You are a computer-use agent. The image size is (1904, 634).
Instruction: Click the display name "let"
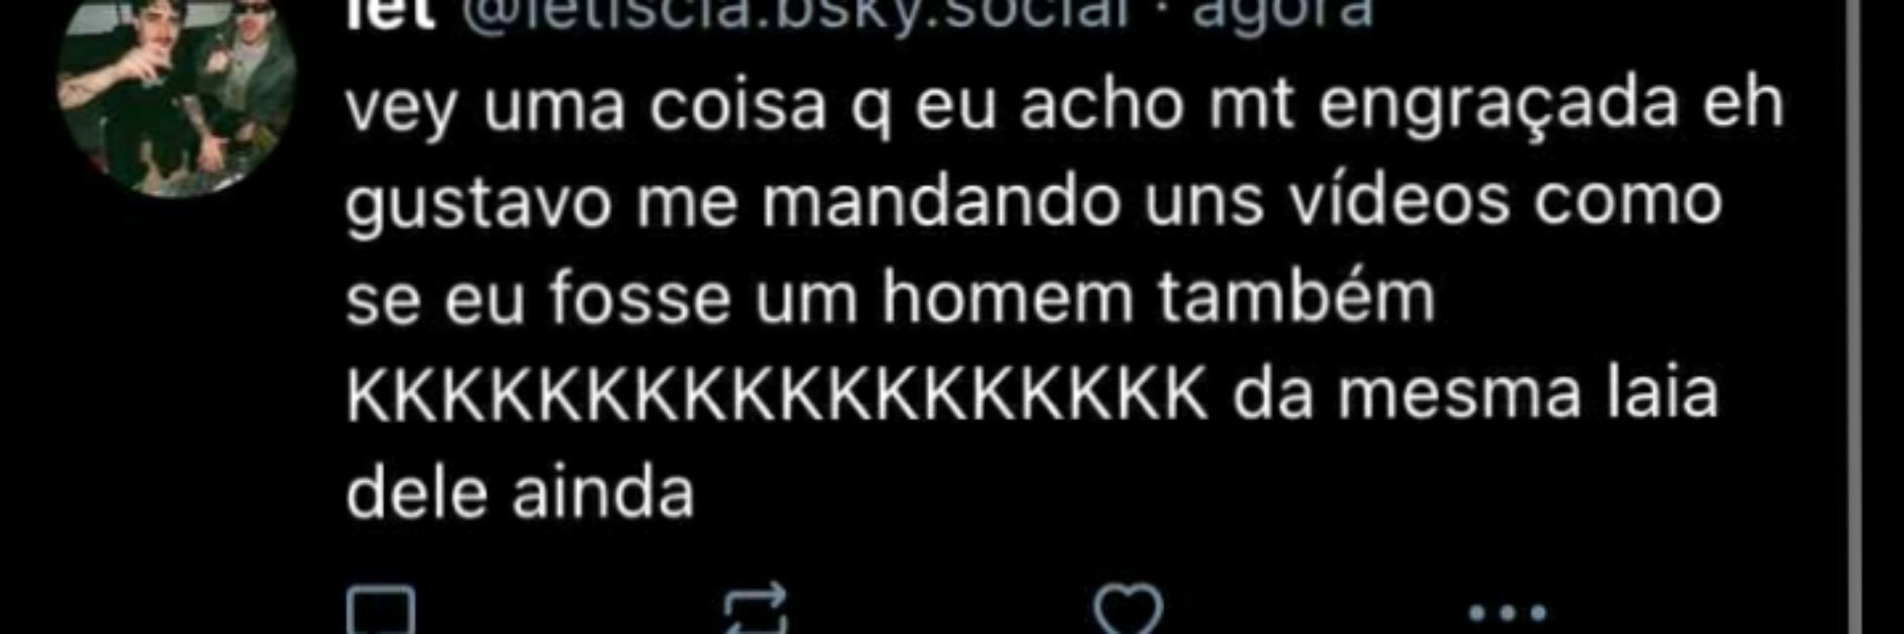[390, 12]
